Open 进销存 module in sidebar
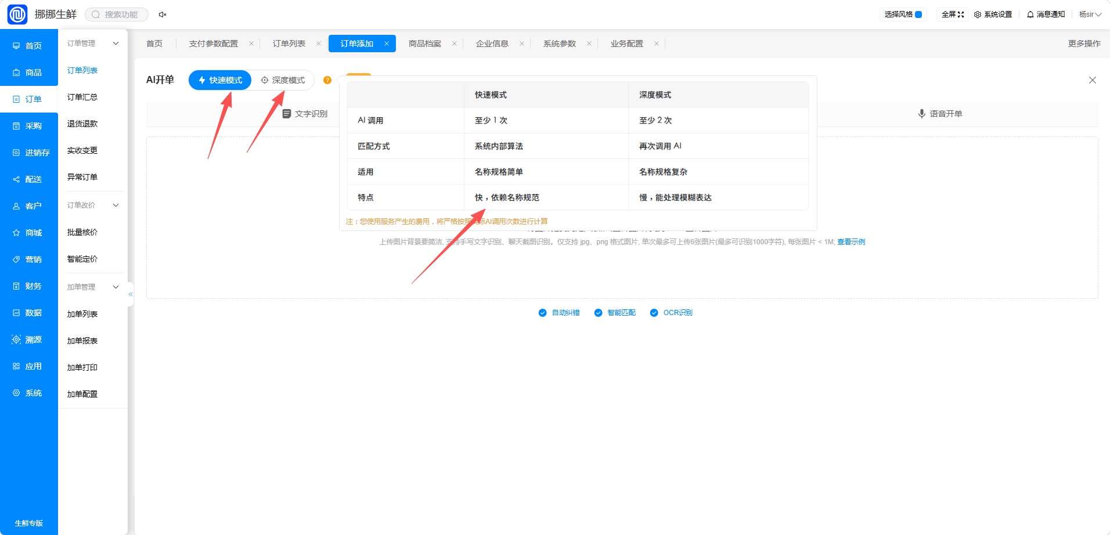Viewport: 1110px width, 535px height. [x=29, y=153]
